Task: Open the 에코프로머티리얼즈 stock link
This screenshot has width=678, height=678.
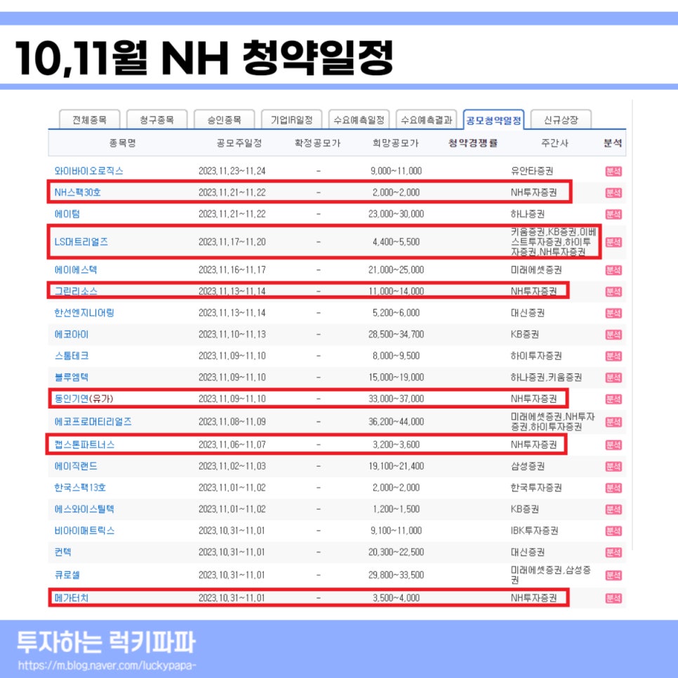Action: click(x=93, y=422)
